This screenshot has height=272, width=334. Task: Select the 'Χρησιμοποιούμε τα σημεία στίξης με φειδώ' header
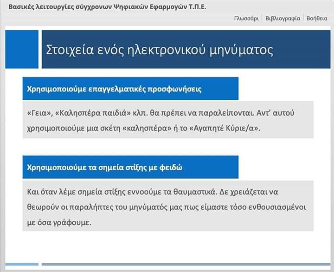[x=130, y=167]
